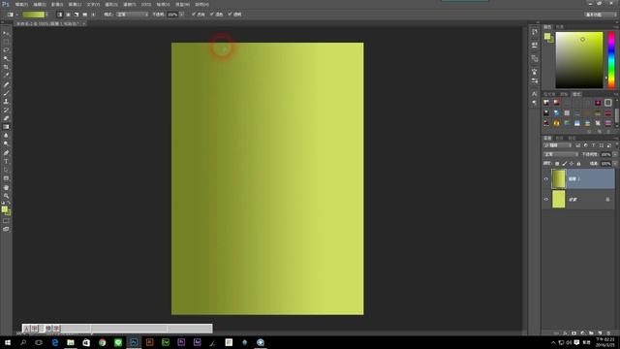The height and width of the screenshot is (349, 620).
Task: Choose Angle Gradient style button
Action: (77, 15)
